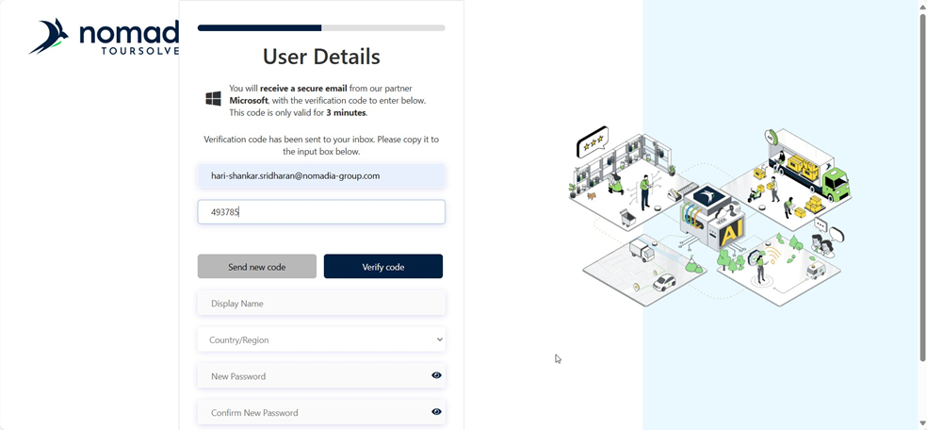Viewport: 927px width, 430px height.
Task: Click the New Password text field
Action: pyautogui.click(x=311, y=376)
